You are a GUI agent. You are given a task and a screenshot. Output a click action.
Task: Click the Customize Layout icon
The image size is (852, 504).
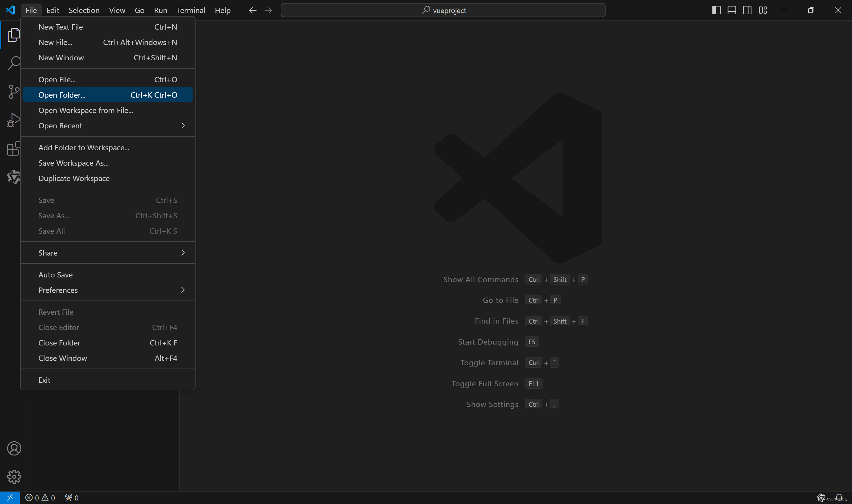[763, 10]
